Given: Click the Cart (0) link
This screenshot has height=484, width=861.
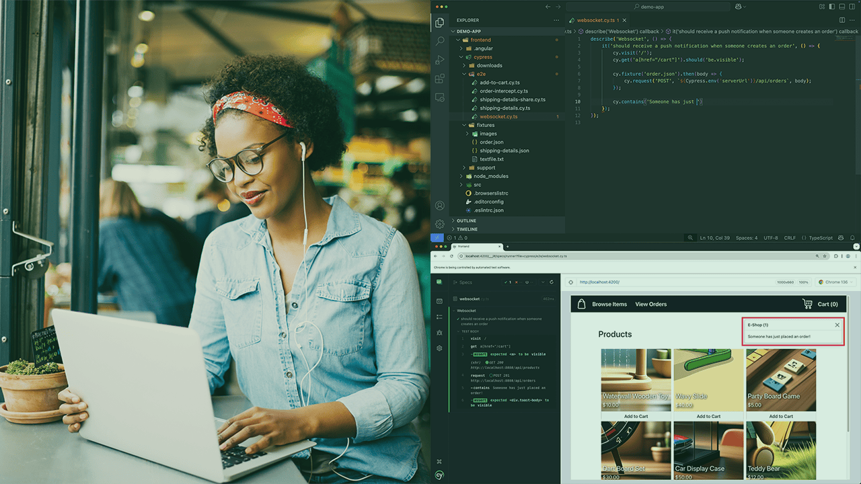Looking at the screenshot, I should [x=827, y=305].
